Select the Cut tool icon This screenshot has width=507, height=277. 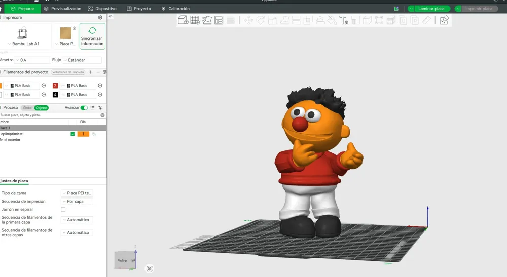296,20
